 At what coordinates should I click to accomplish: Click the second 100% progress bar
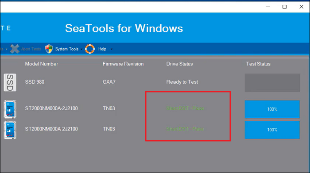click(272, 130)
